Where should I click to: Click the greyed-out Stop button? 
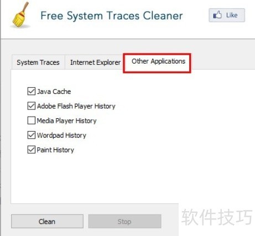124,221
